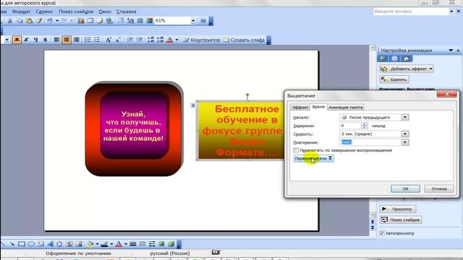Click the Format Painter brush icon
This screenshot has height=260, width=463.
pos(38,21)
